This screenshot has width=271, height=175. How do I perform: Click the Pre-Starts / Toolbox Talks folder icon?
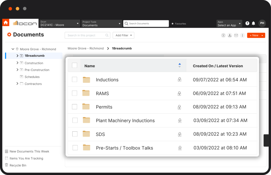pos(87,147)
